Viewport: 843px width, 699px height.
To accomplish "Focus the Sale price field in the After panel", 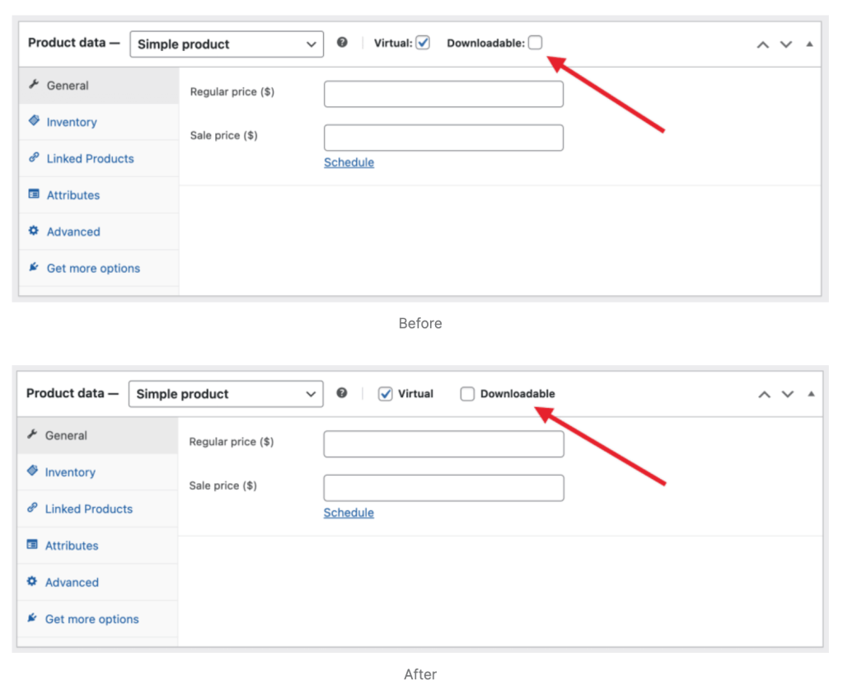I will tap(443, 488).
